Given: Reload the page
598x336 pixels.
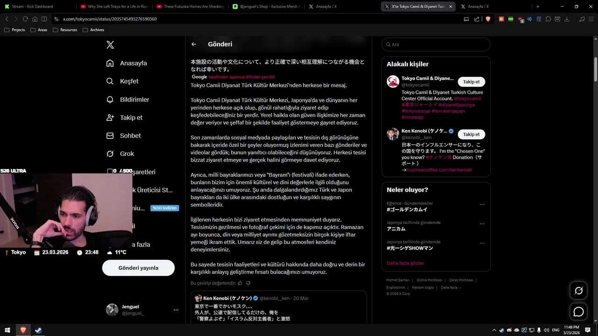Looking at the screenshot, I should [x=25, y=19].
